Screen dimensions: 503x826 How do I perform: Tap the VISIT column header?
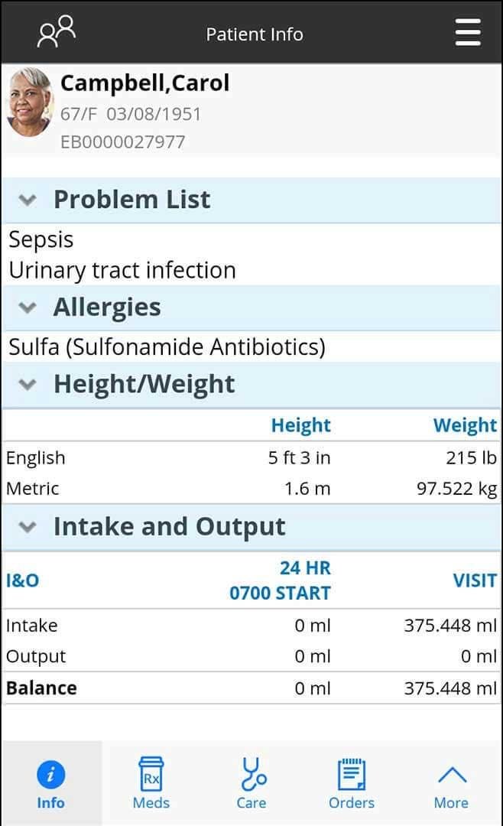coord(474,580)
